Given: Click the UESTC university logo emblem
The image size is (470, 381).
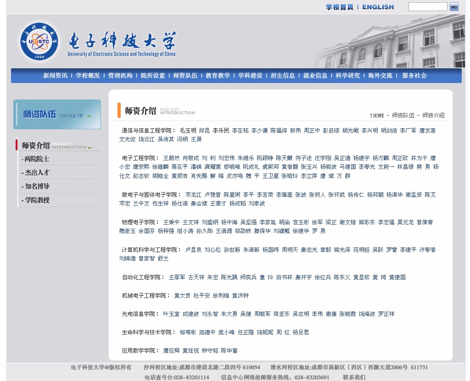Looking at the screenshot, I should pos(39,41).
